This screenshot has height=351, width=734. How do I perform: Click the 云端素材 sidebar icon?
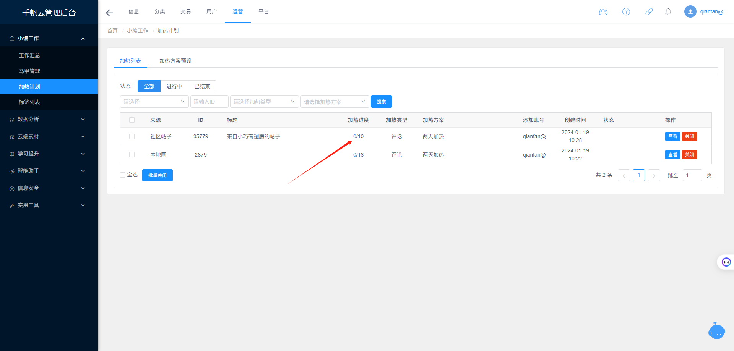12,137
